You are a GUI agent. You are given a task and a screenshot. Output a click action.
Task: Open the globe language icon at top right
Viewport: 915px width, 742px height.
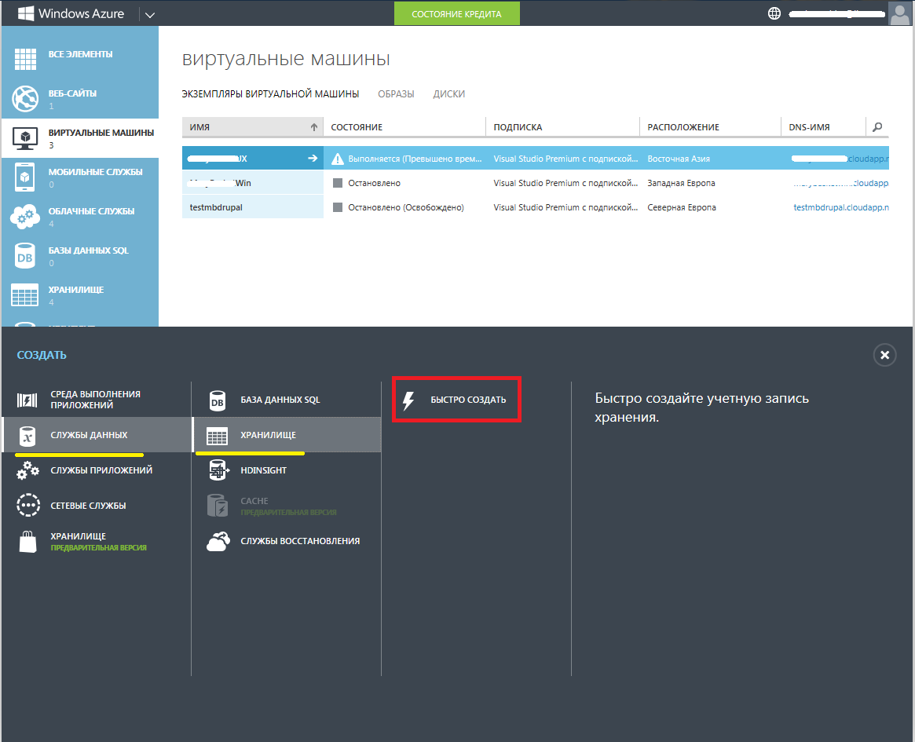point(774,13)
